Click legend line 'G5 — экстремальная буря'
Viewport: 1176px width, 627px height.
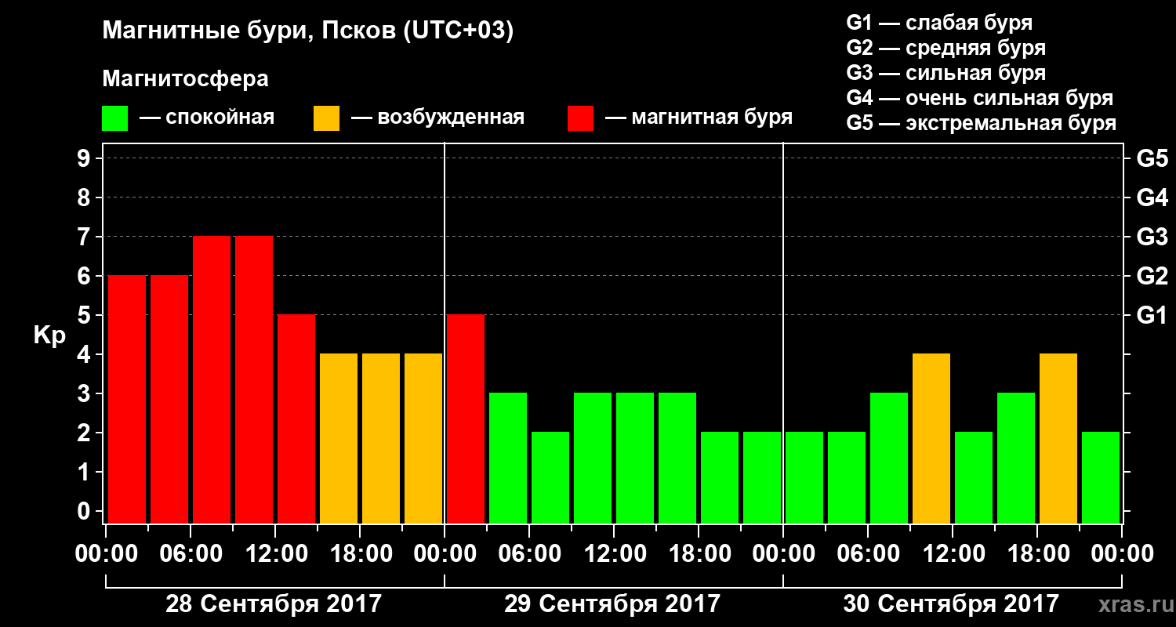(x=982, y=124)
